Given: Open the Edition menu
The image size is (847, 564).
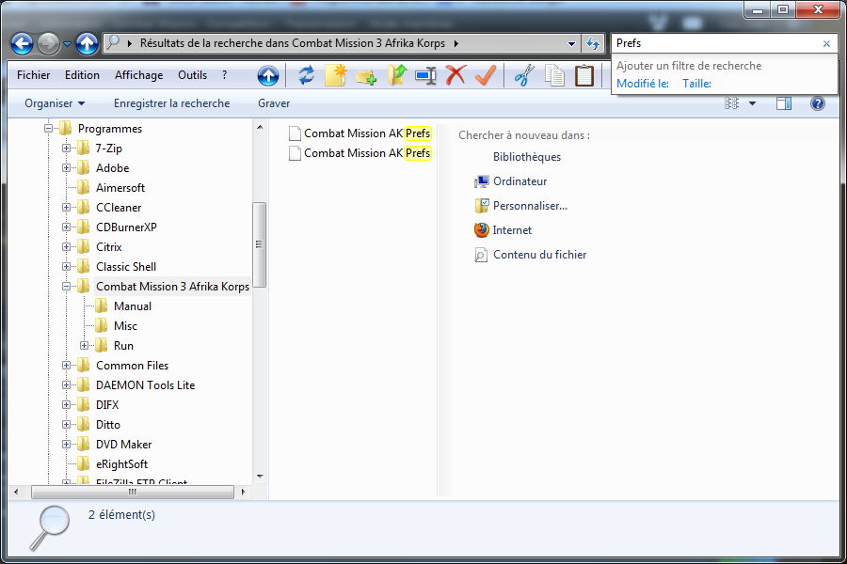Looking at the screenshot, I should point(82,75).
